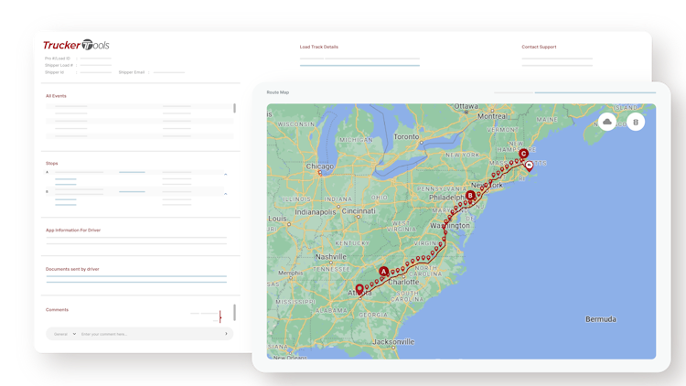Click Documents sent by driver heading
Screen dimensions: 686x386
(x=72, y=269)
